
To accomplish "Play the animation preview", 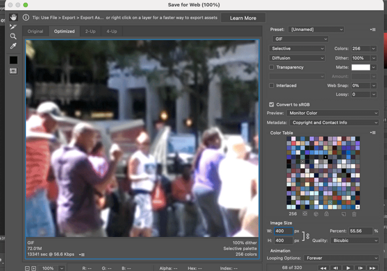I will (348, 268).
